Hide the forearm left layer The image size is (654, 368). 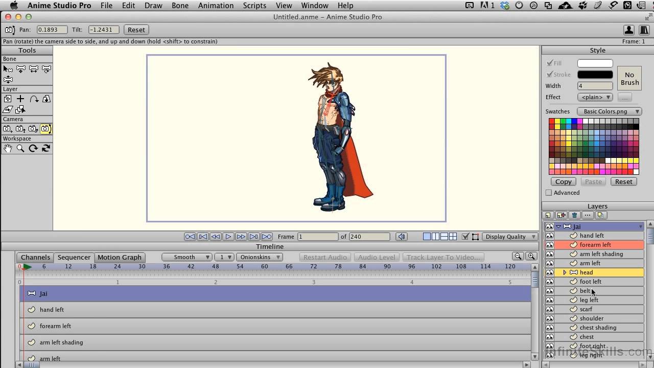point(549,245)
